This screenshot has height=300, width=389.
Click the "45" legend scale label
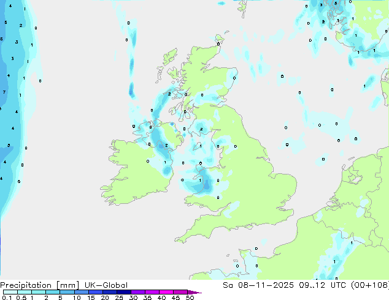point(175,298)
